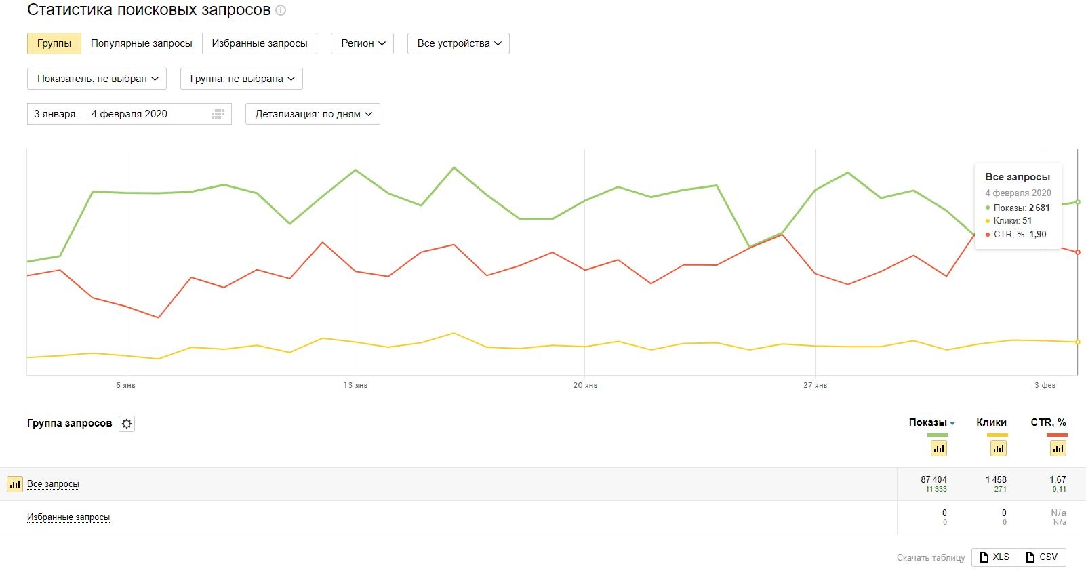1086x573 pixels.
Task: Download table as CSV file
Action: pyautogui.click(x=1042, y=557)
